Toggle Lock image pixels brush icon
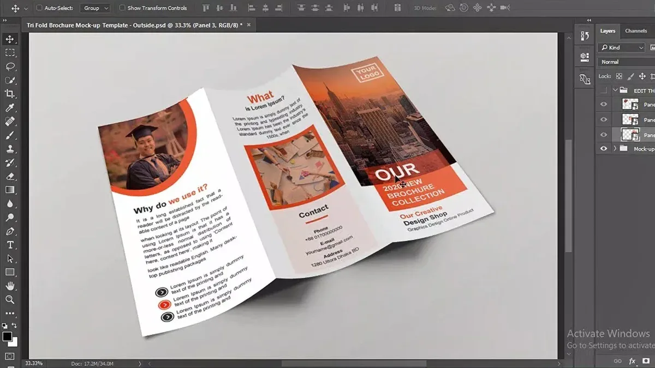The width and height of the screenshot is (655, 368). pyautogui.click(x=631, y=76)
